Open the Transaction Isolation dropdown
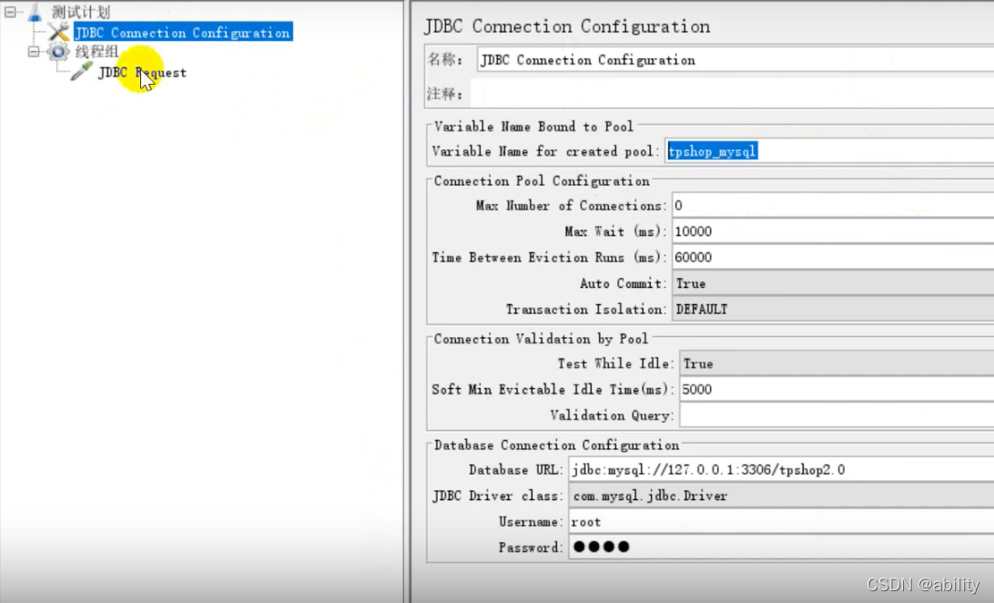The width and height of the screenshot is (994, 603). 833,310
